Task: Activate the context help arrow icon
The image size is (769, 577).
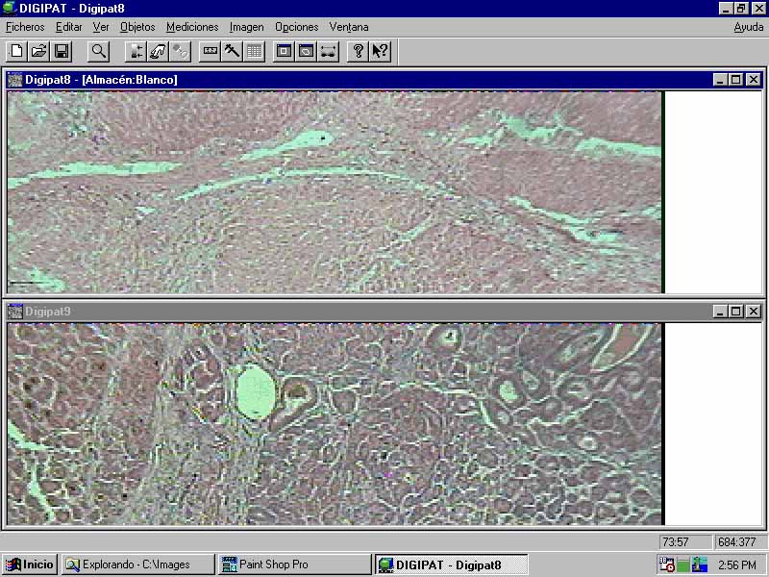Action: [380, 51]
